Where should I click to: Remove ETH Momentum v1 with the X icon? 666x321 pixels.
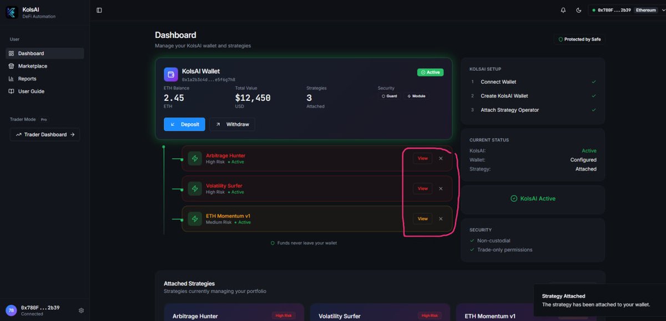pos(441,218)
